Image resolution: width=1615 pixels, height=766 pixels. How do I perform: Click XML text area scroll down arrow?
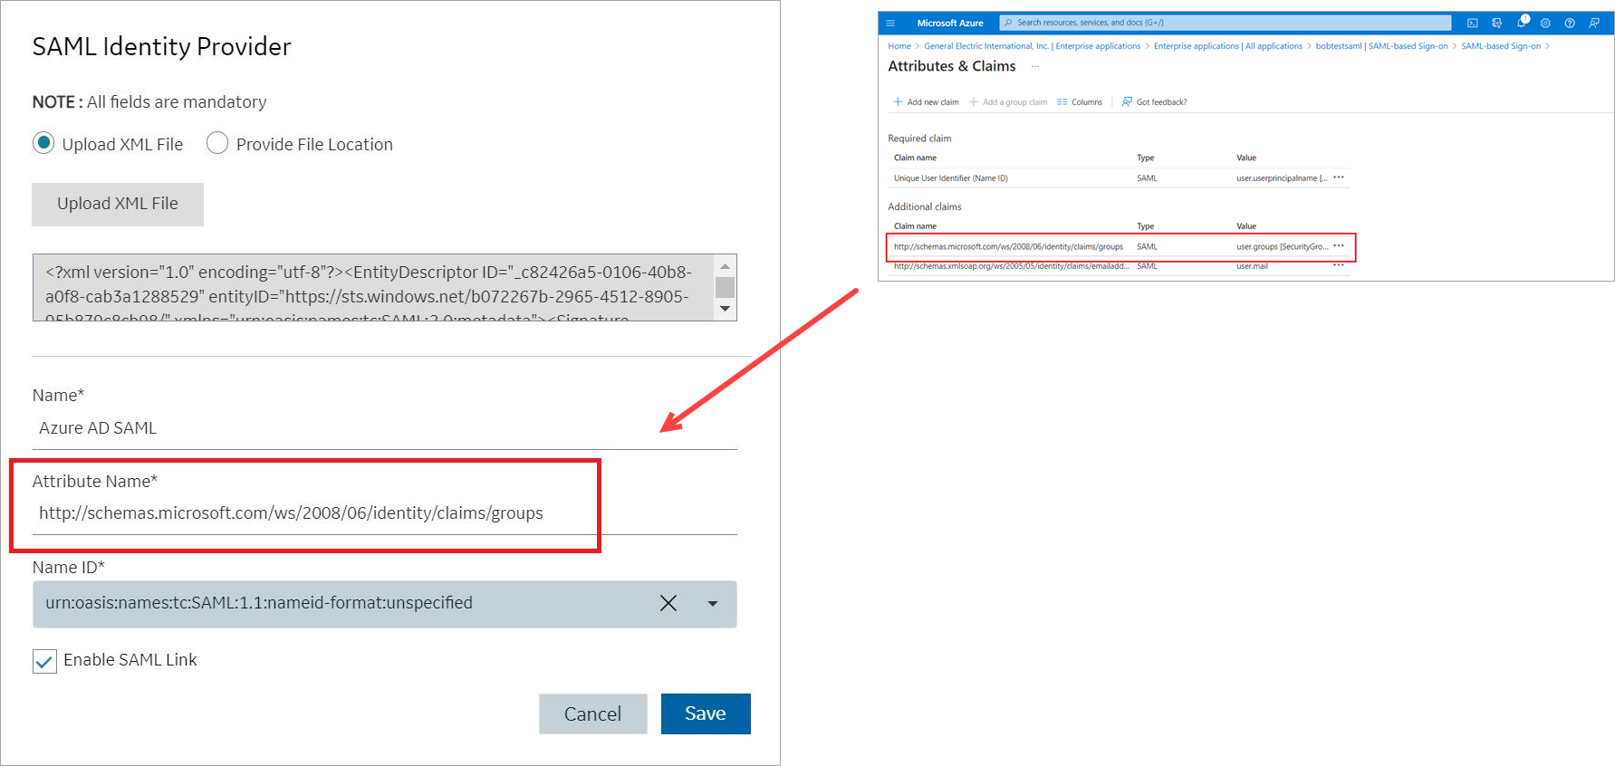[725, 309]
